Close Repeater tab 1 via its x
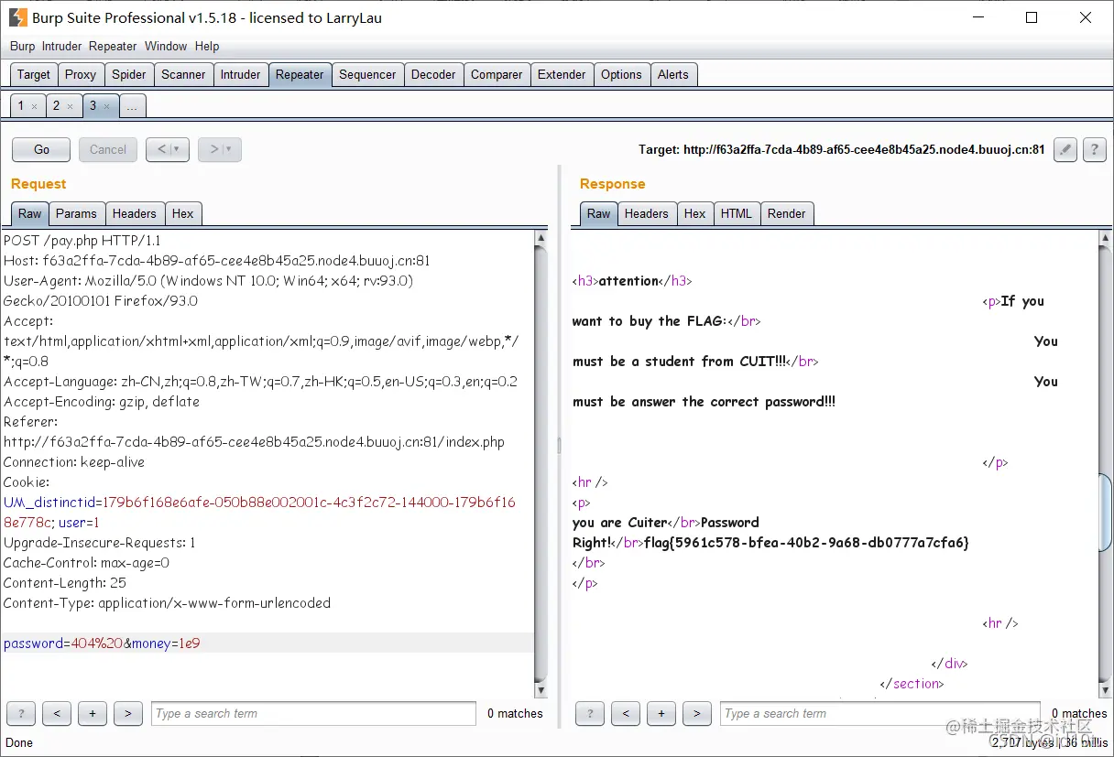1114x757 pixels. (35, 106)
